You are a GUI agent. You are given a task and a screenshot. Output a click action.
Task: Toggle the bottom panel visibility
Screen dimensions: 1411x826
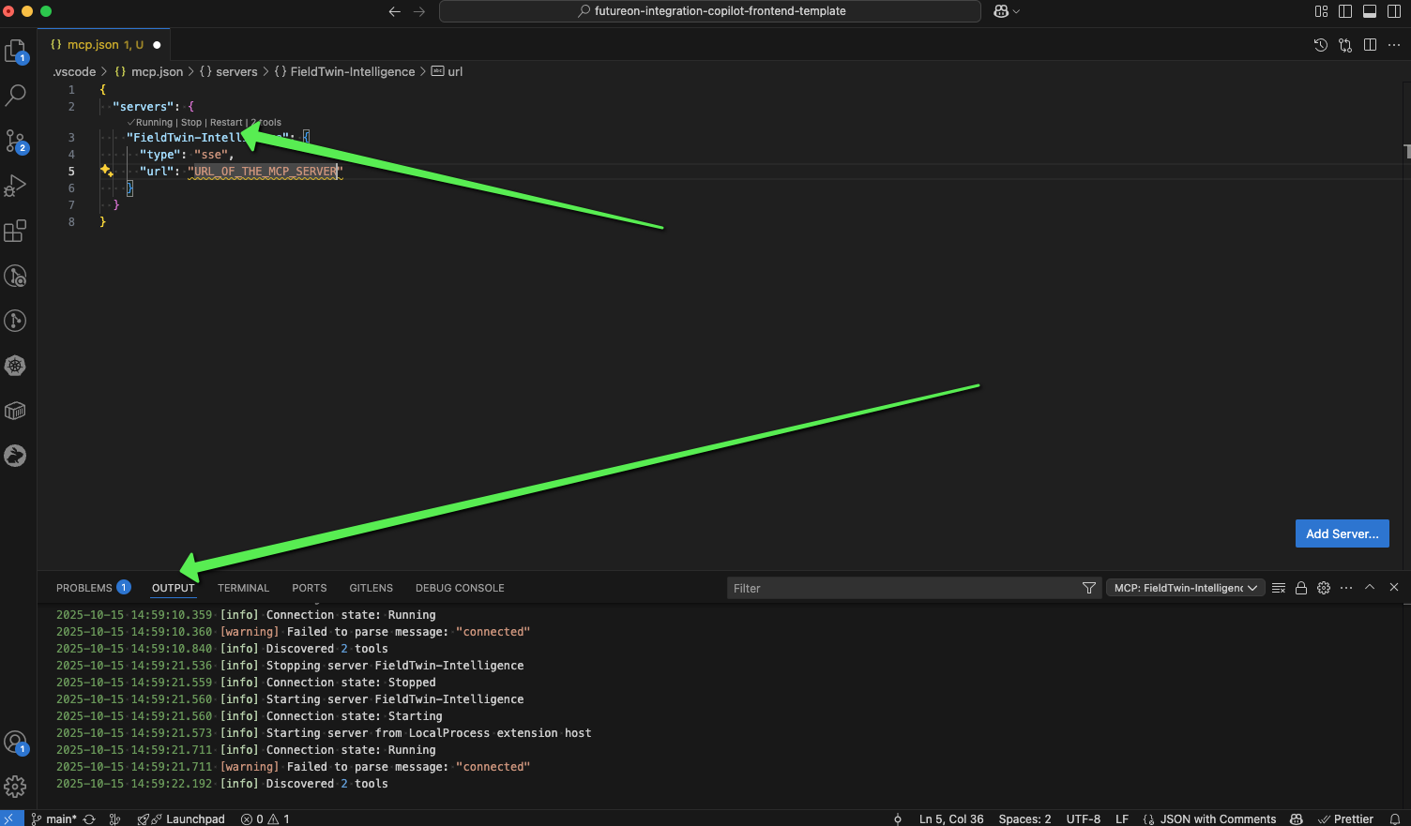tap(1370, 11)
